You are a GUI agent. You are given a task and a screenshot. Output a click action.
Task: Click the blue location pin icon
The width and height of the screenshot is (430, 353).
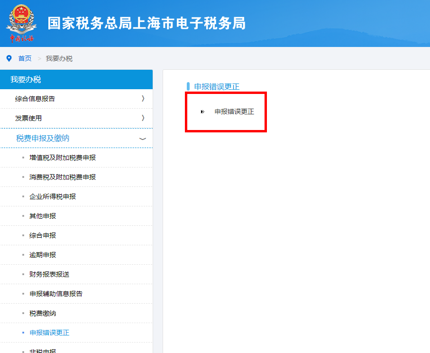9,58
